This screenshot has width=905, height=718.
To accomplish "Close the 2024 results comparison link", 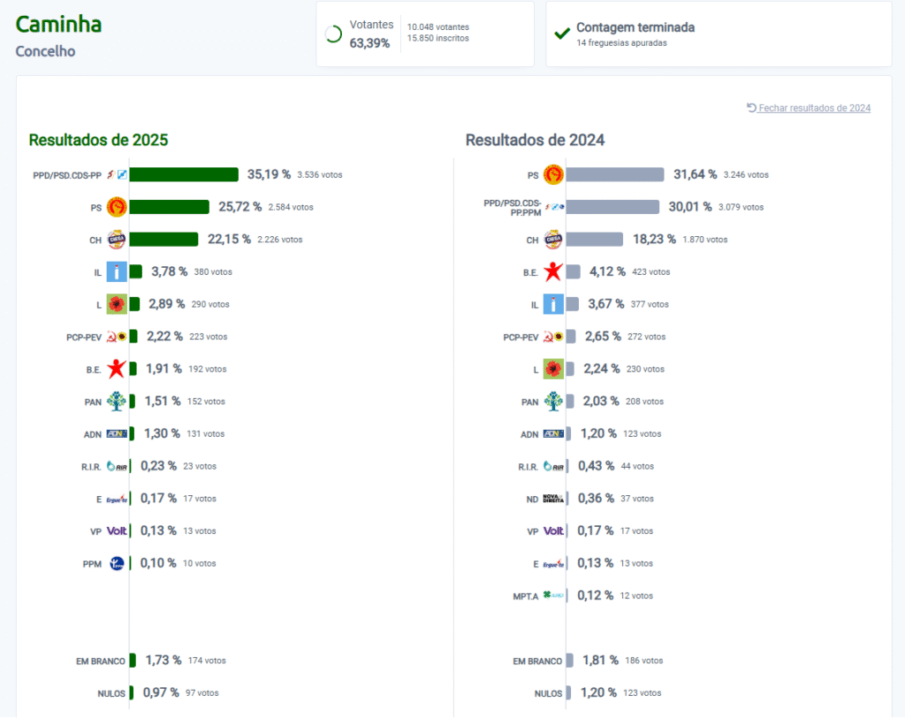I will [x=808, y=108].
